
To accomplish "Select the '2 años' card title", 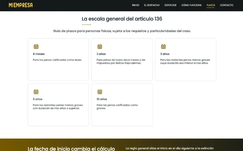I will click(x=101, y=54).
